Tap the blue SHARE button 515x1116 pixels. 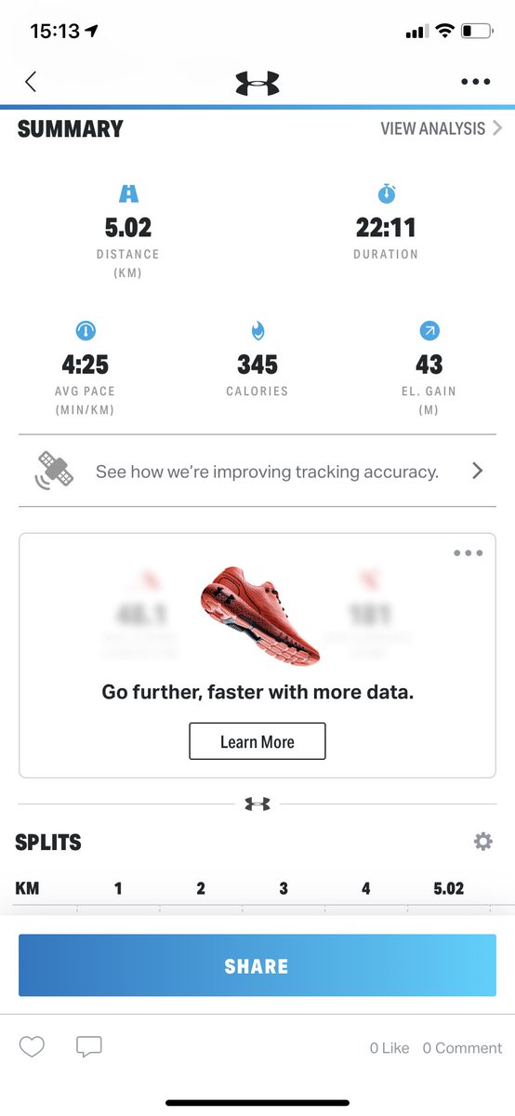pyautogui.click(x=257, y=966)
